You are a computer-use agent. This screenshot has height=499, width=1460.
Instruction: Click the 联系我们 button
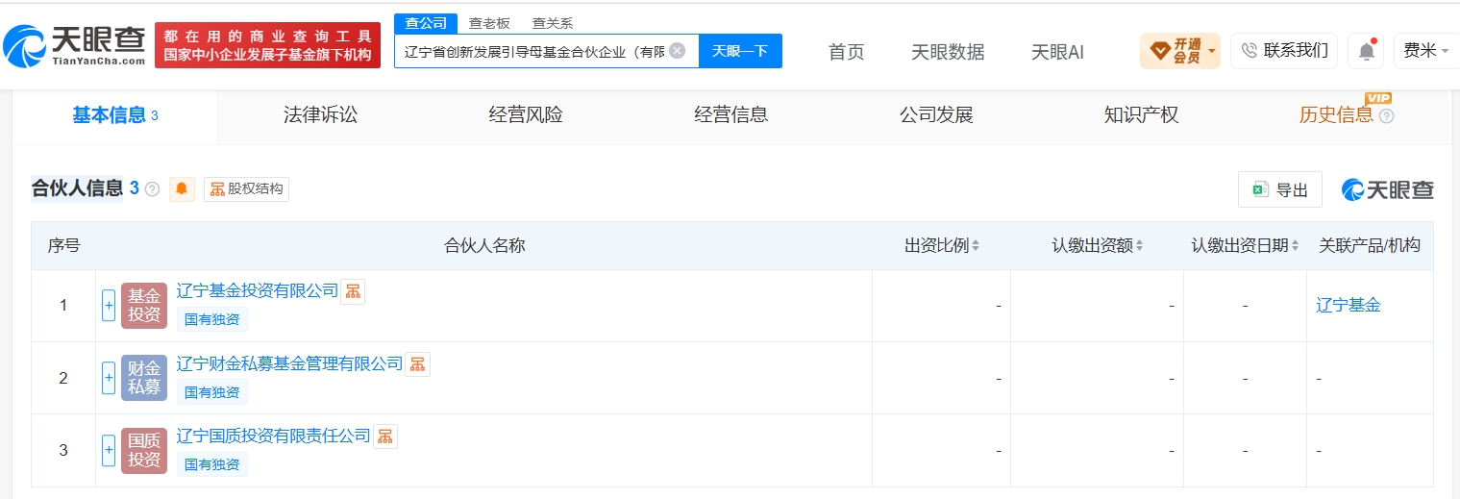tap(1284, 51)
